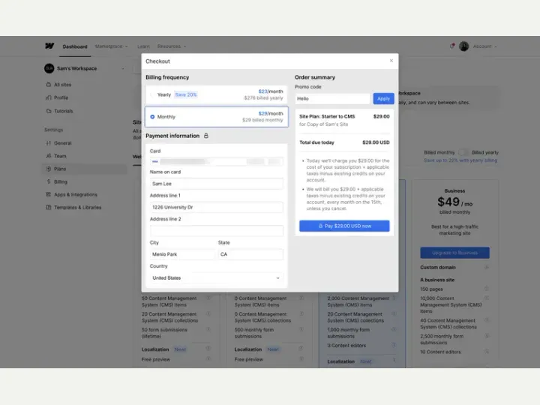
Task: Click the empty Address line 2 field
Action: click(x=216, y=231)
